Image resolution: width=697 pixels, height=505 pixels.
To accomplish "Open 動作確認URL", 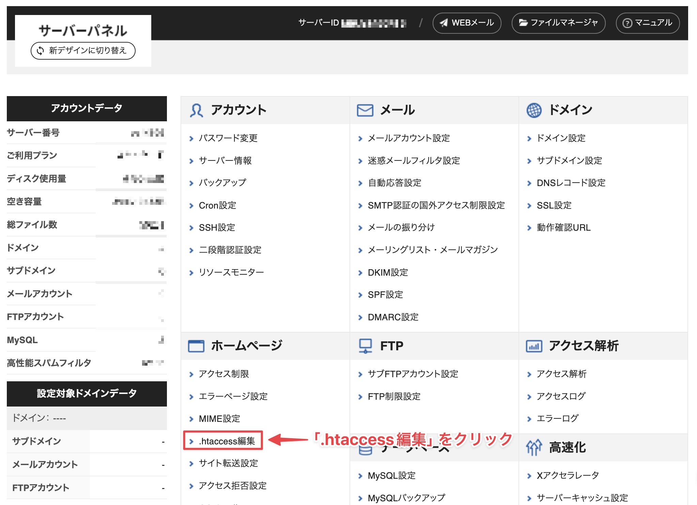I will (564, 228).
